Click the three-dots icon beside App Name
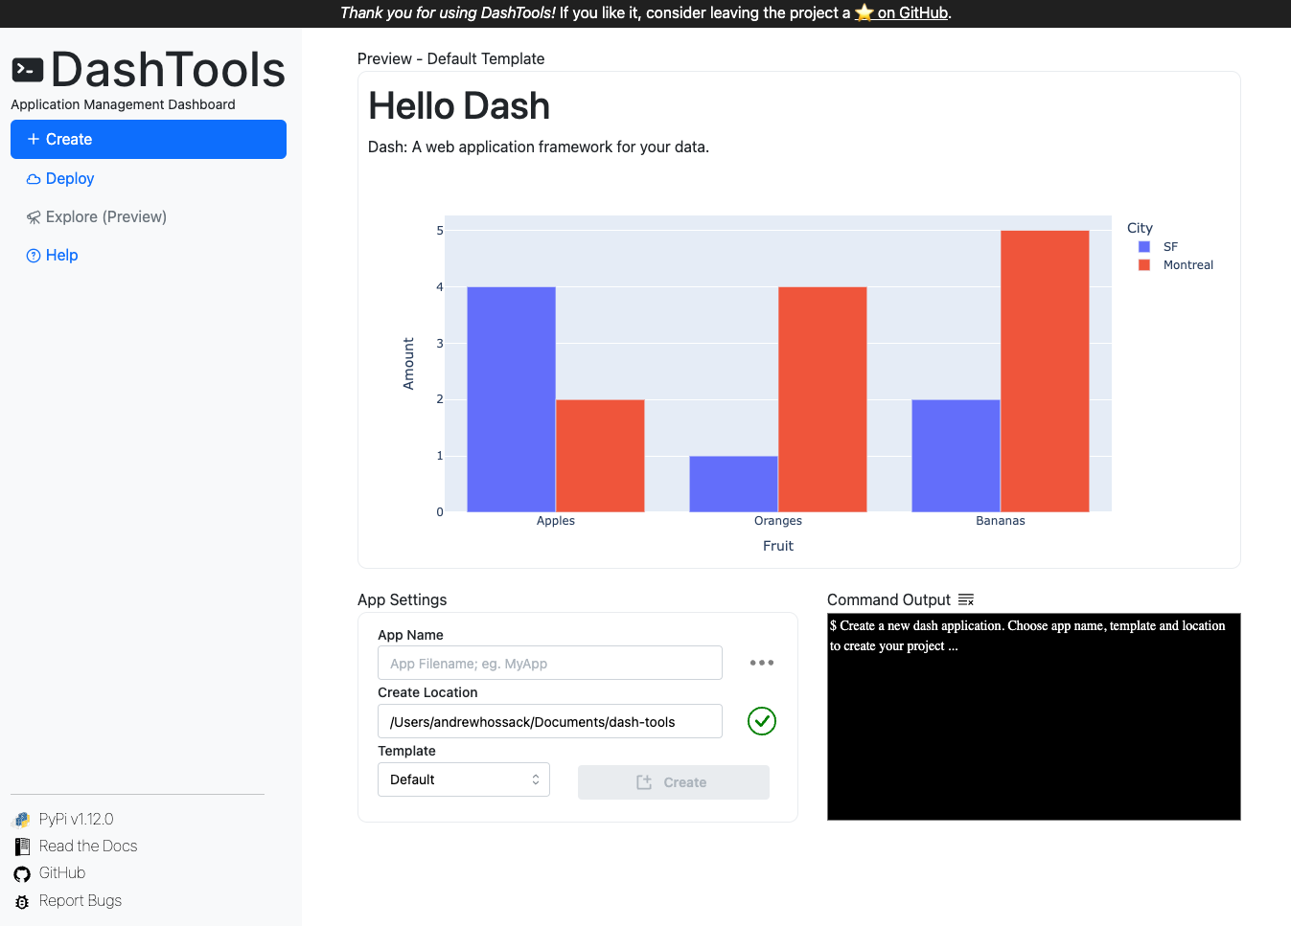 coord(761,663)
